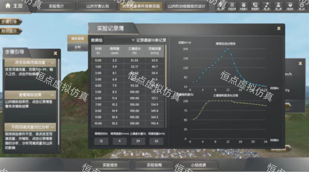
Task: Collapse the 改变前期河道流量 section
Action: tap(52, 63)
